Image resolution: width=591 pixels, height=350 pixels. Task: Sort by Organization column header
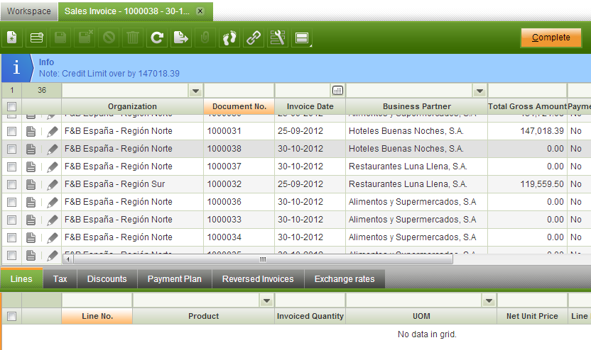pyautogui.click(x=132, y=106)
